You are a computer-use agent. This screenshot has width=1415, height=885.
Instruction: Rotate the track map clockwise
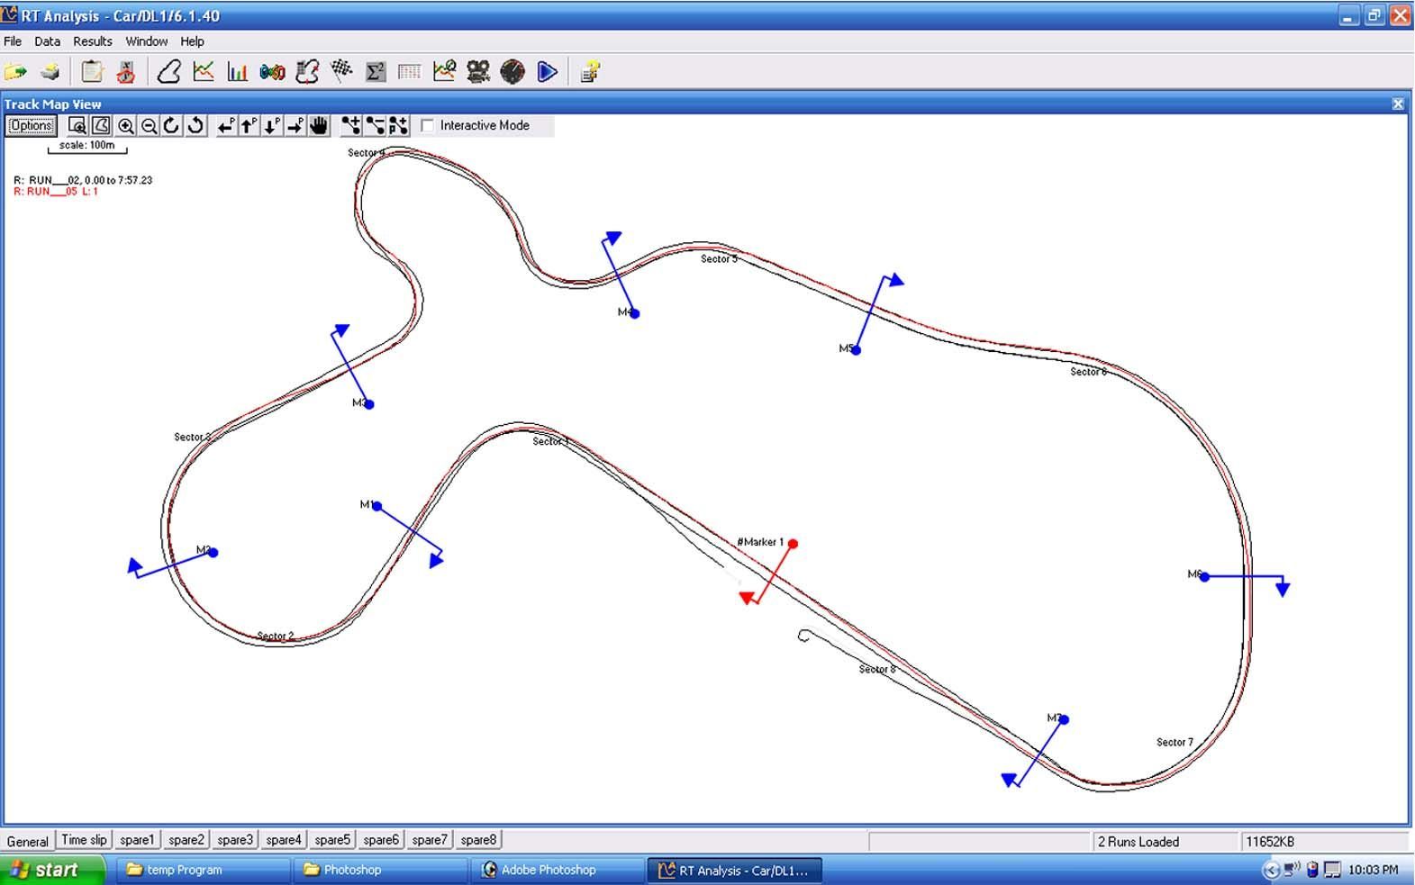click(172, 126)
